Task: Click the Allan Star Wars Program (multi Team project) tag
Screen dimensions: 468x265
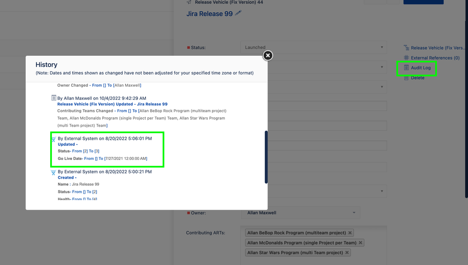Action: pyautogui.click(x=298, y=252)
